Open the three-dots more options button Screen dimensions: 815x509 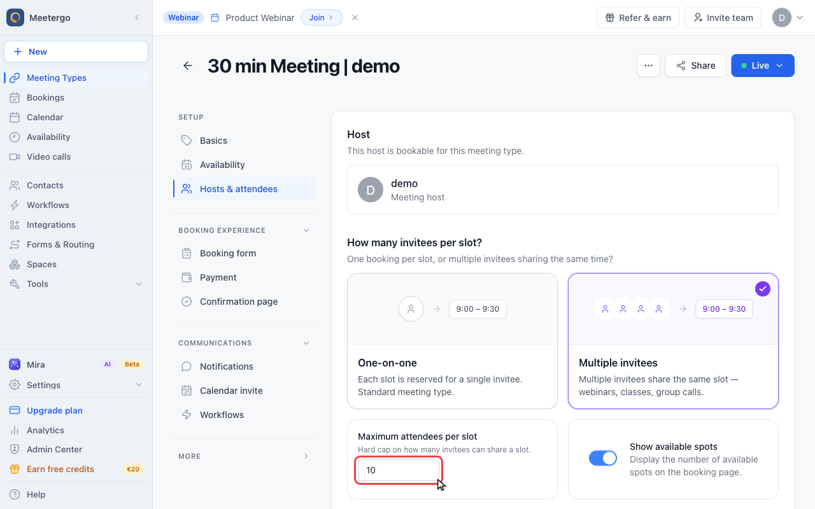648,66
